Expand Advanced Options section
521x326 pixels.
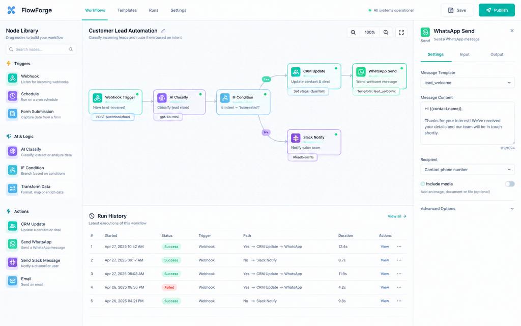pyautogui.click(x=468, y=208)
